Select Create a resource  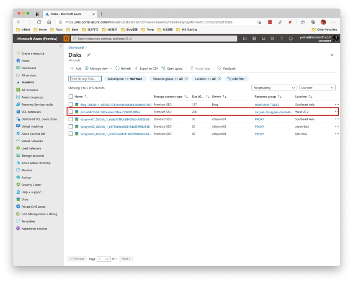point(33,53)
